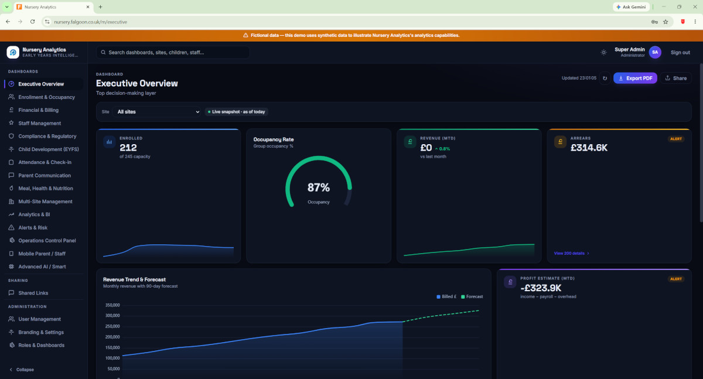Click the refresh data icon
Image resolution: width=703 pixels, height=379 pixels.
605,78
